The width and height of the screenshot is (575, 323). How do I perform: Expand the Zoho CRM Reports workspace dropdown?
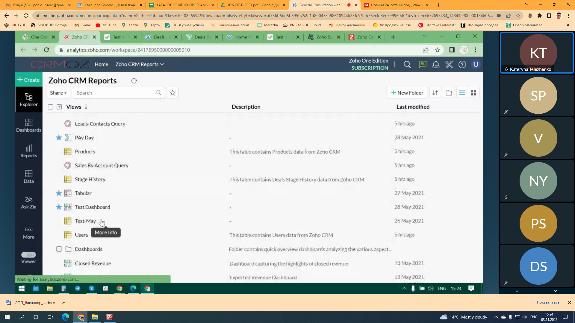[140, 64]
